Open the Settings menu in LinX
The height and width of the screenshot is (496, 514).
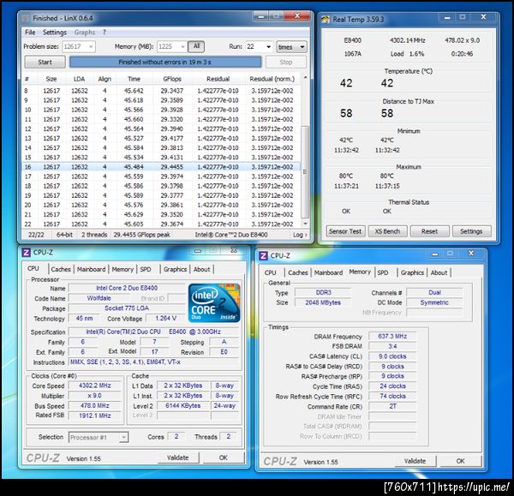(x=55, y=33)
